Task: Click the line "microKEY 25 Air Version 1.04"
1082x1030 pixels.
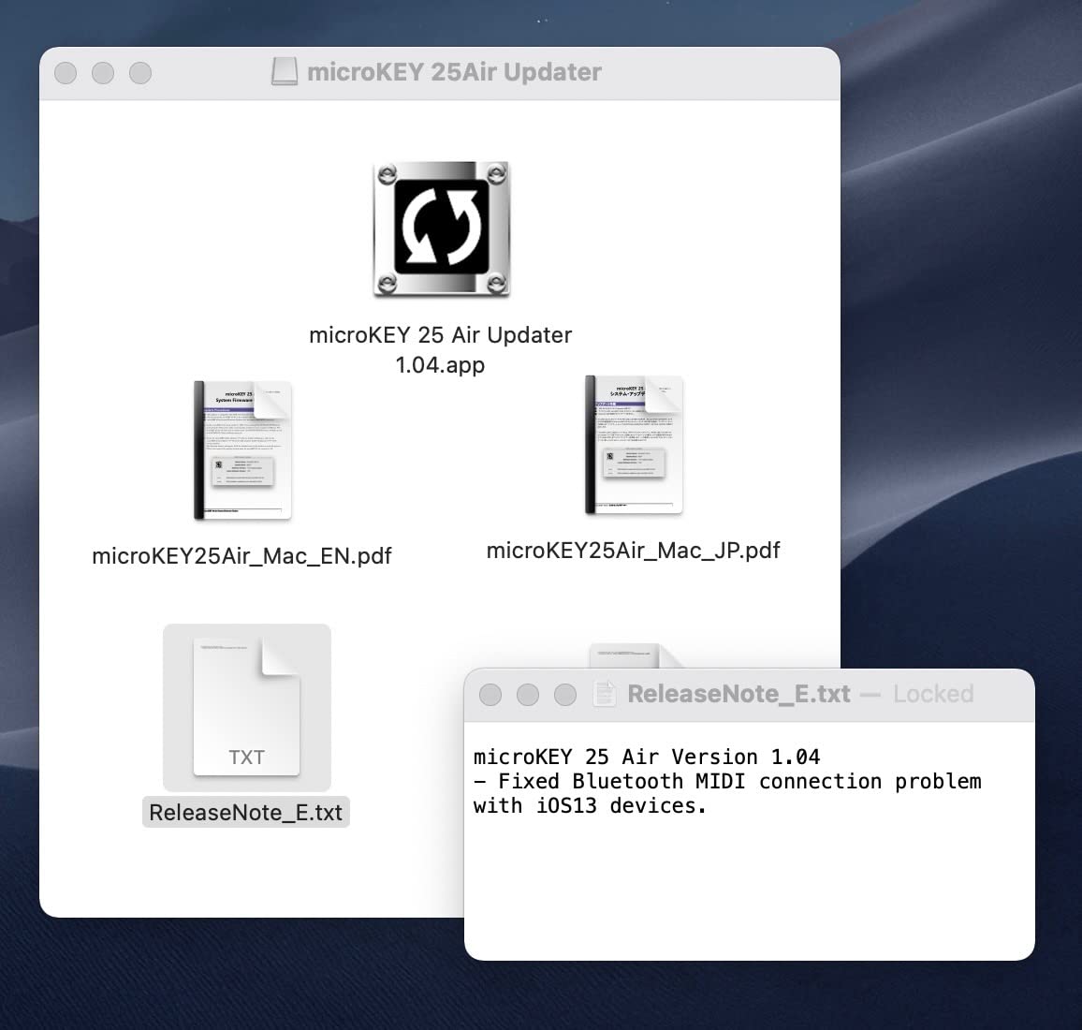Action: tap(647, 757)
